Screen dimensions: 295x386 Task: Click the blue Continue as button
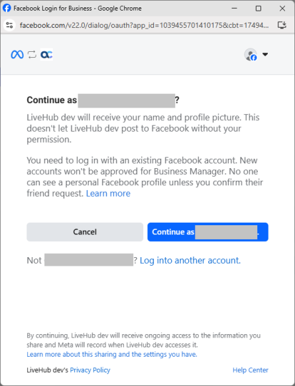tap(207, 232)
